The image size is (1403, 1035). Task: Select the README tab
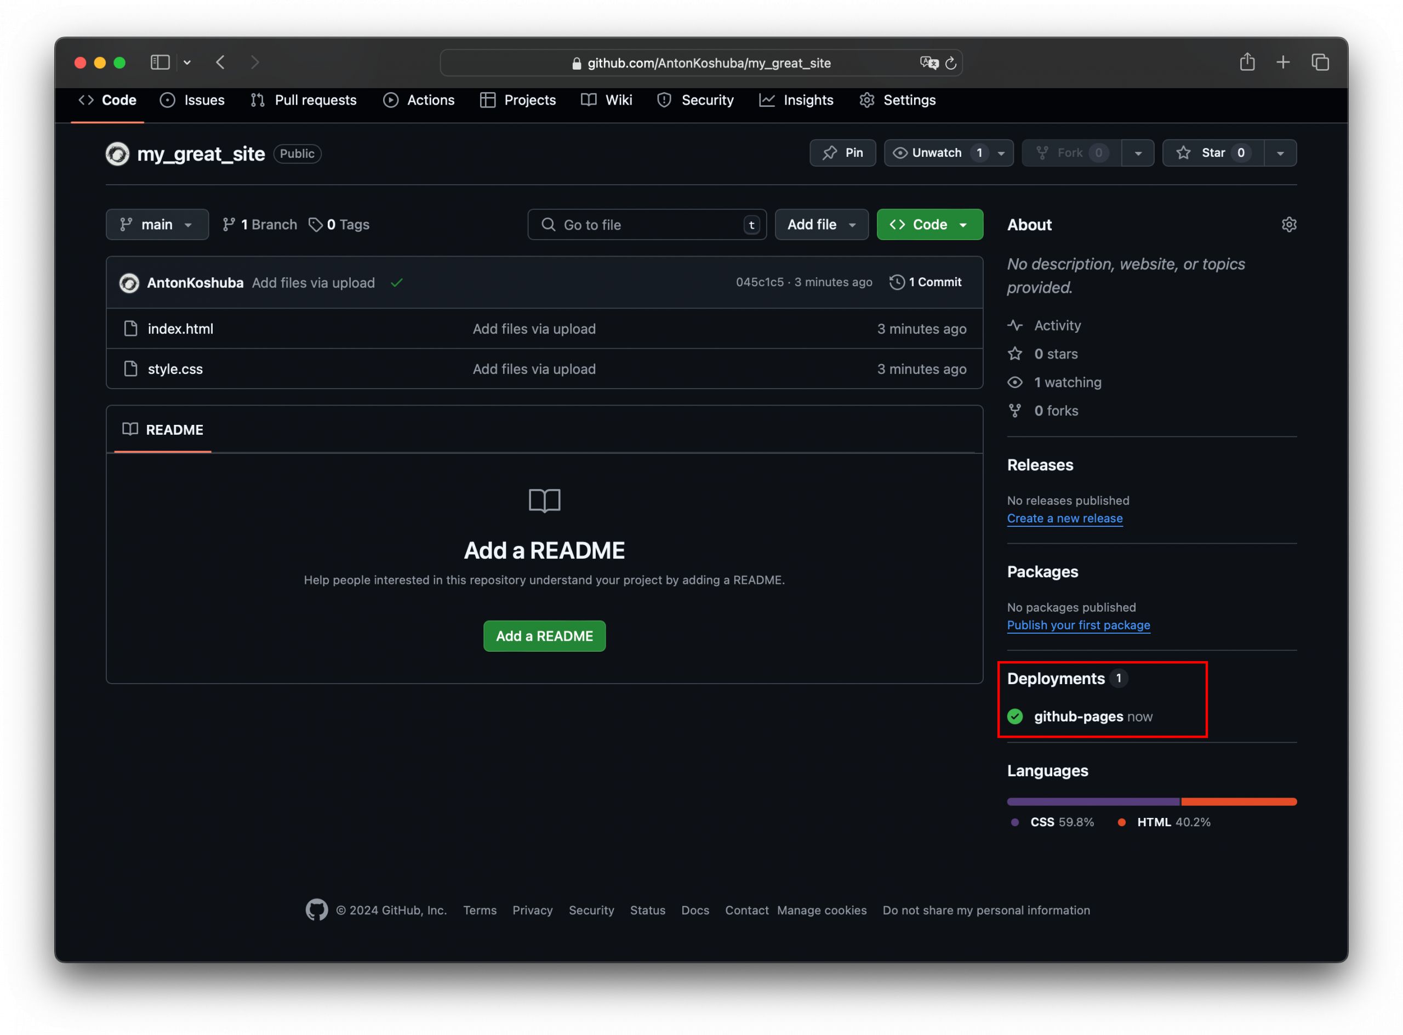pyautogui.click(x=163, y=430)
